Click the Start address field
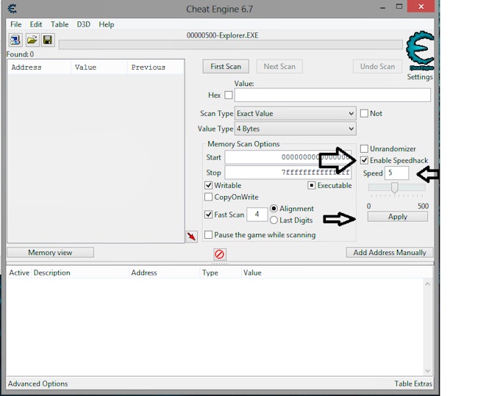 point(288,157)
